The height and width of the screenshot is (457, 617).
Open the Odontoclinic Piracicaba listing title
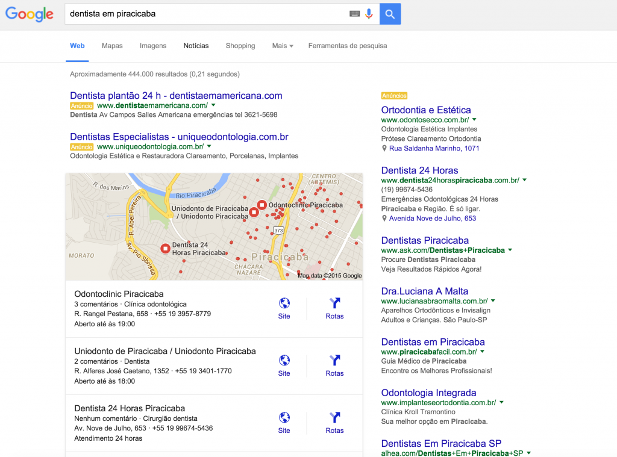pyautogui.click(x=119, y=294)
